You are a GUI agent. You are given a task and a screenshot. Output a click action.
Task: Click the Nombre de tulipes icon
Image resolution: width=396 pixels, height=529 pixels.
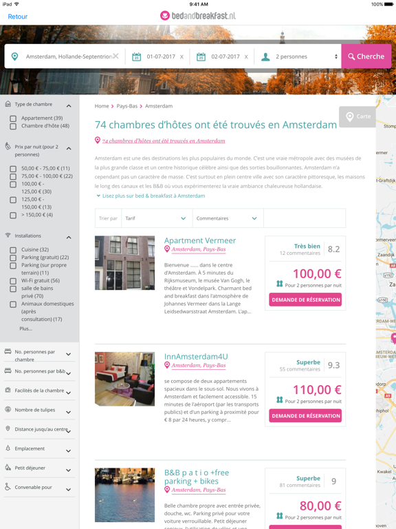8,409
